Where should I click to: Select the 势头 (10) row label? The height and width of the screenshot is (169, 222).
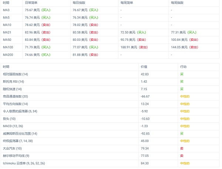click(x=9, y=119)
